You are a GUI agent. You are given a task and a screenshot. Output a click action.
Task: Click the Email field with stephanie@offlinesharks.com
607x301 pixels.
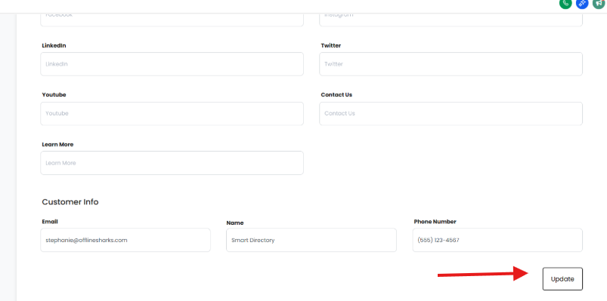click(125, 240)
